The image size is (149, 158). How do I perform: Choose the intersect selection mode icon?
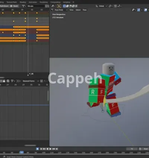tap(76, 6)
